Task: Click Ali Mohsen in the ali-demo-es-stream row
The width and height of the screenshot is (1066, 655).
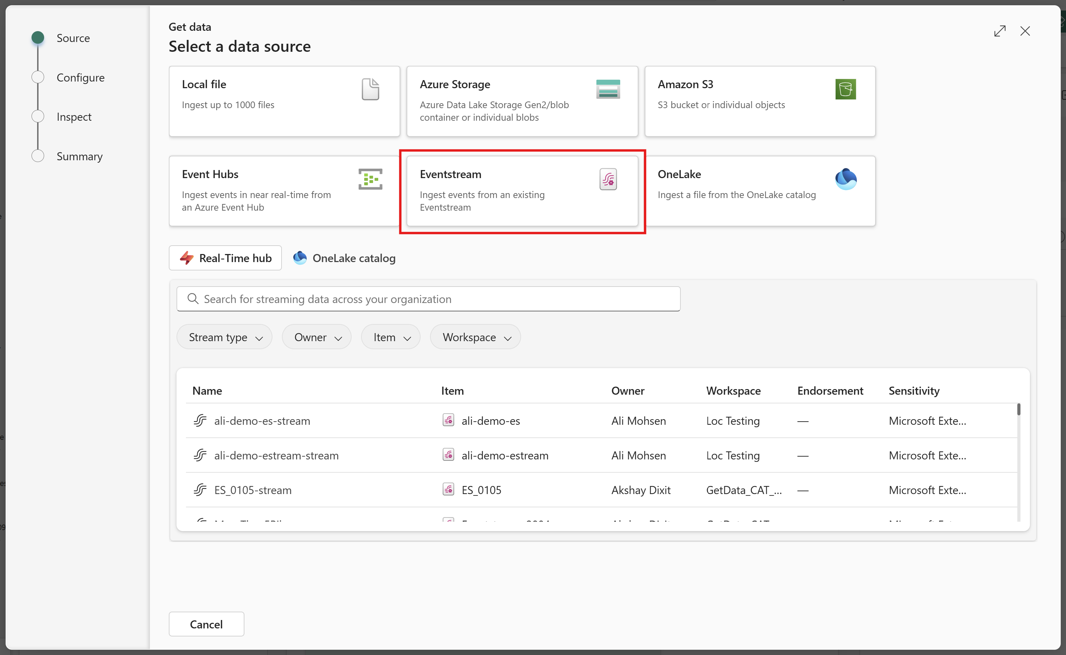Action: (638, 420)
